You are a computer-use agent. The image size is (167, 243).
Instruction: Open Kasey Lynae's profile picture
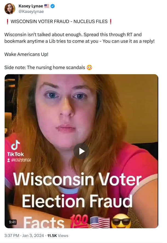[10, 9]
